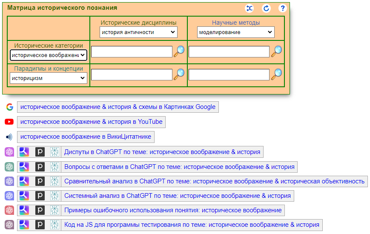370x234 pixels.
Task: Click the green ChatGPT icon beside Вопросы с ответами
Action: (9, 167)
